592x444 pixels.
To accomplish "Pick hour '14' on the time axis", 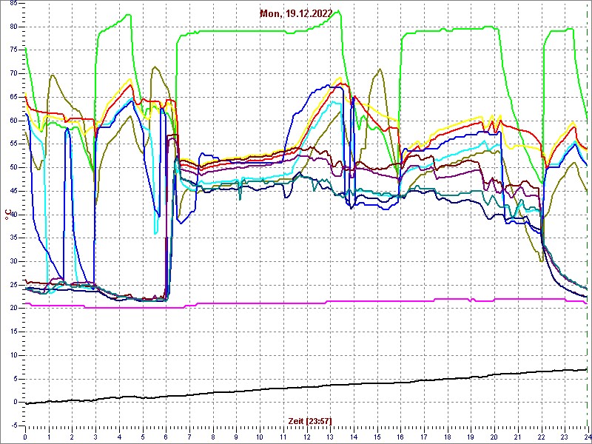I will 354,437.
